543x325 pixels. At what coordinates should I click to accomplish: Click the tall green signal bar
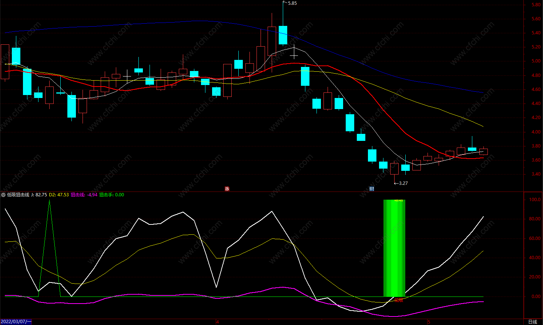point(394,248)
